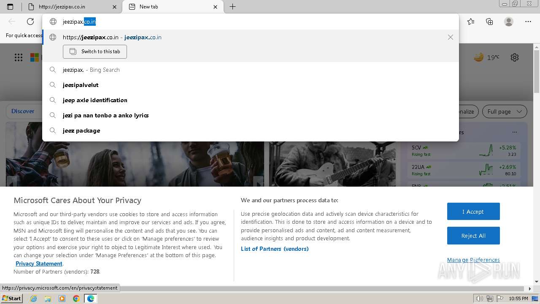This screenshot has height=304, width=540.
Task: Open the Windows Start menu
Action: tap(12, 299)
